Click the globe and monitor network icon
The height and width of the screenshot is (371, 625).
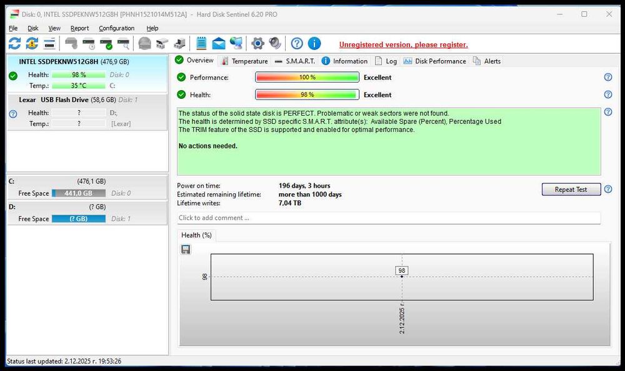[x=236, y=44]
